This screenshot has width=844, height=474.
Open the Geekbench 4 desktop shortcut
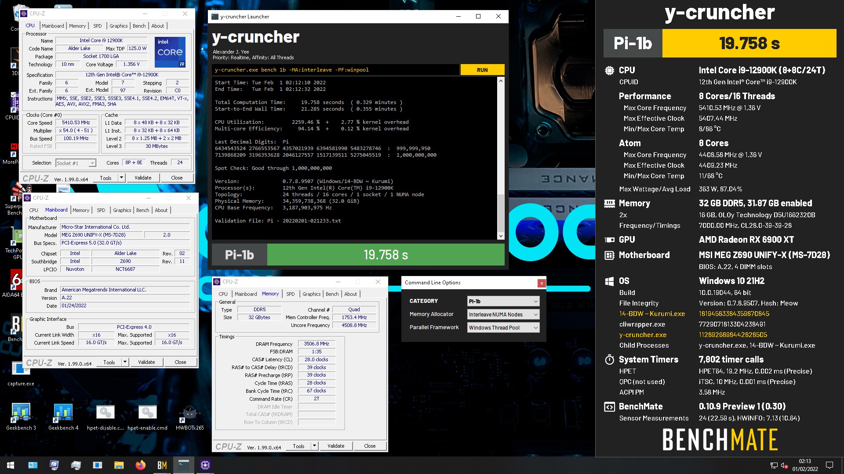point(63,417)
